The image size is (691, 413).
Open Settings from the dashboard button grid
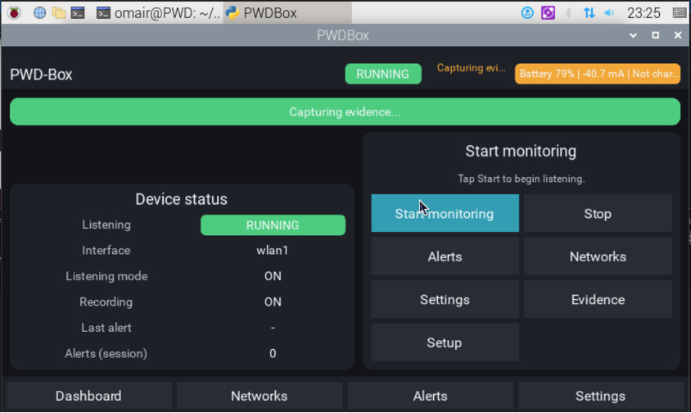445,300
